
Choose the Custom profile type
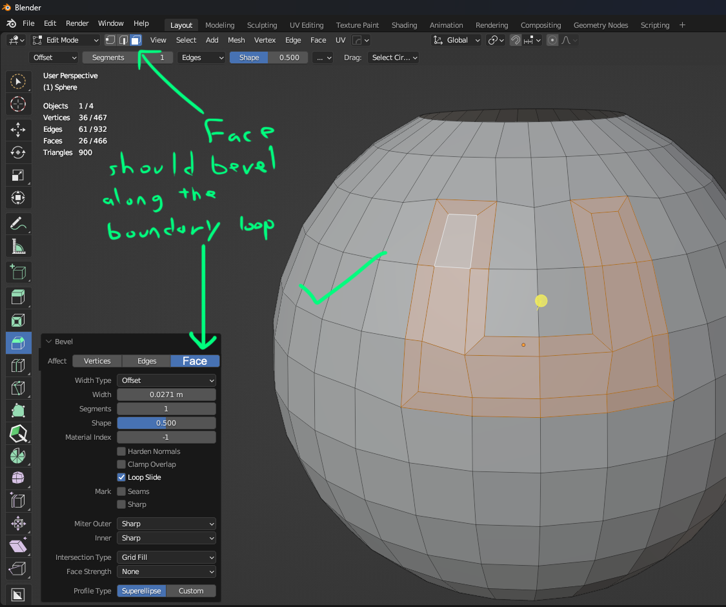pos(191,591)
